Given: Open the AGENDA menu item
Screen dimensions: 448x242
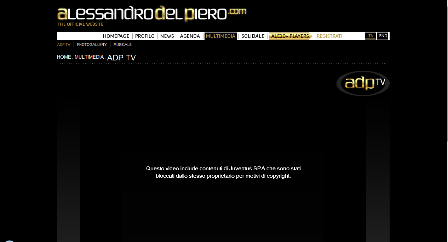Looking at the screenshot, I should tap(190, 36).
